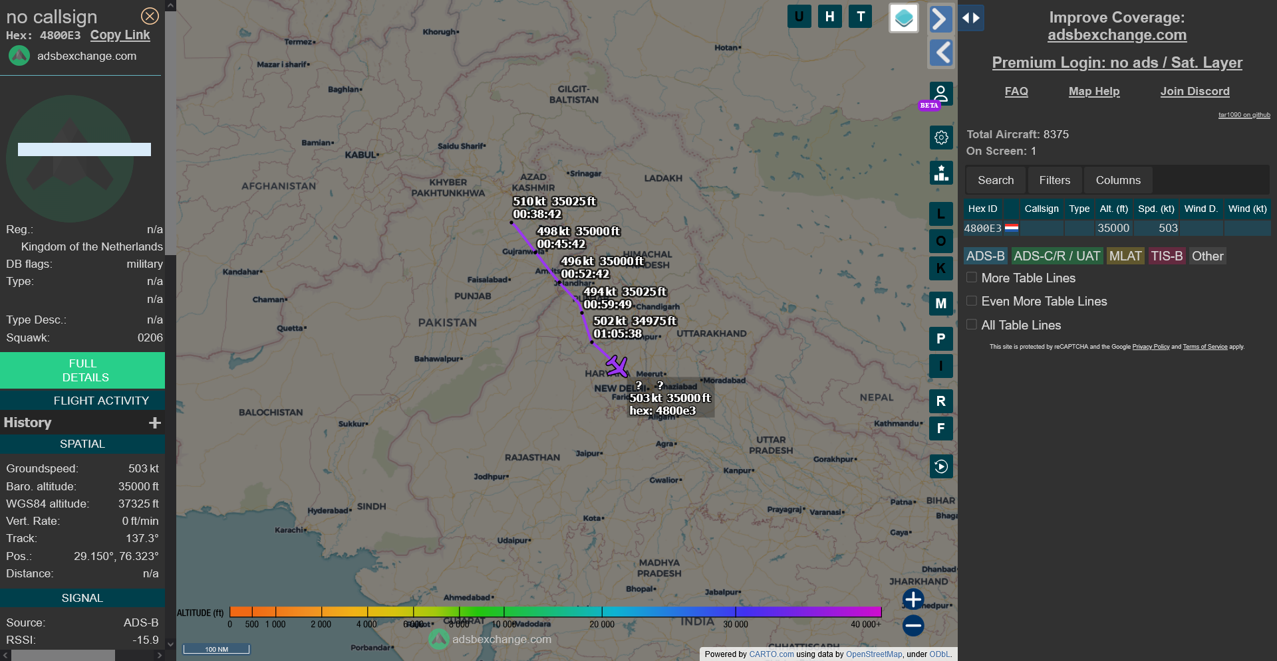Sort table by Hex ID column
This screenshot has width=1277, height=661.
pyautogui.click(x=982, y=209)
